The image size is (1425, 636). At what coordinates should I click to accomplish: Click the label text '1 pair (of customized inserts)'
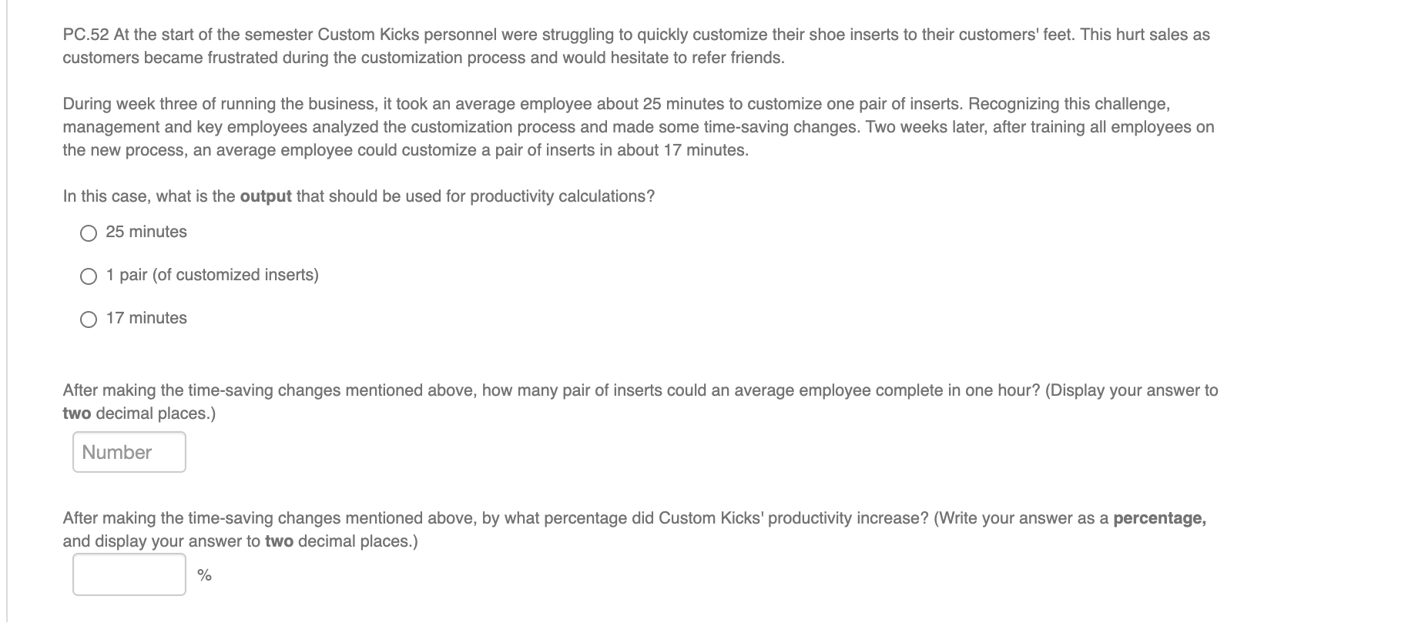coord(213,275)
